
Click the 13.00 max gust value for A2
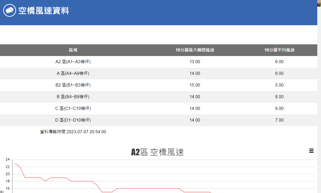coord(195,62)
